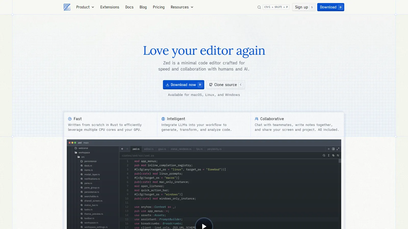This screenshot has width=408, height=229.
Task: Click the clock icon next to the Fast heading
Action: (70, 119)
